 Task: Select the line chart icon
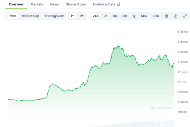click(x=73, y=16)
